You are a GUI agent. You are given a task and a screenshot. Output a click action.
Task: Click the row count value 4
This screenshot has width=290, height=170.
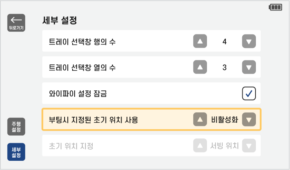224,41
